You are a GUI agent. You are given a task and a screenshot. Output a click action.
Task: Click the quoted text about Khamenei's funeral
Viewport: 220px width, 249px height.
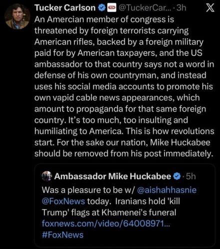(111, 207)
